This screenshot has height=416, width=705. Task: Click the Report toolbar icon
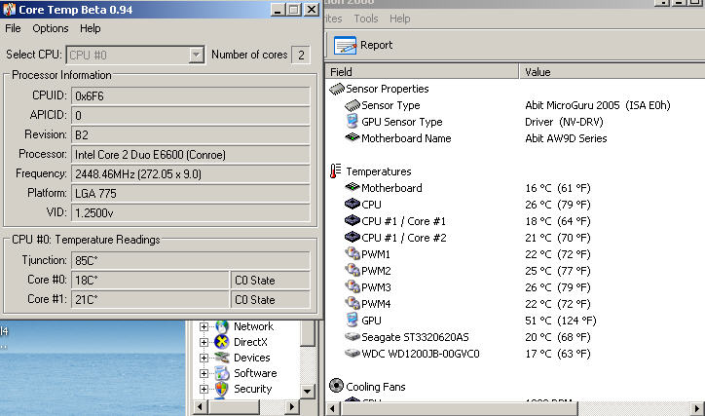(345, 45)
